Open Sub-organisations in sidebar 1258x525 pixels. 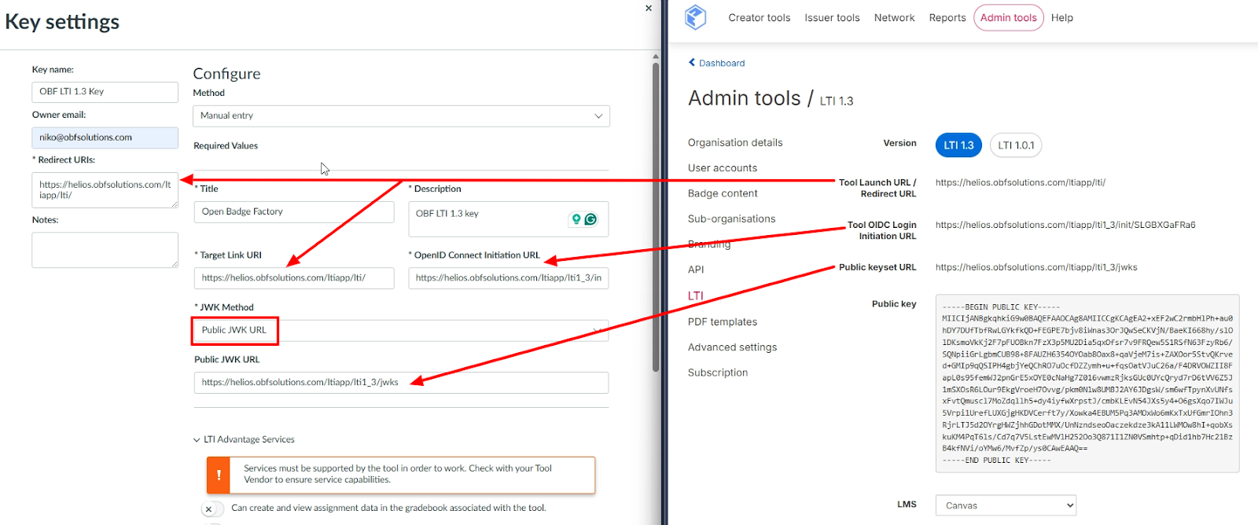point(731,218)
